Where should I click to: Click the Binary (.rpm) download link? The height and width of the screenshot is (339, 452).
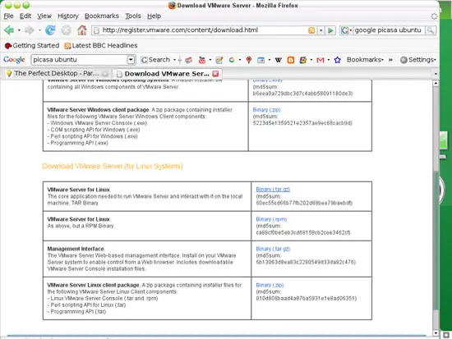pos(271,219)
